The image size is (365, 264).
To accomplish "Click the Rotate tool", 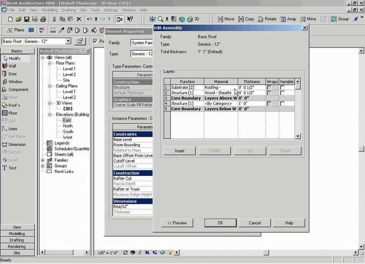I will 267,19.
